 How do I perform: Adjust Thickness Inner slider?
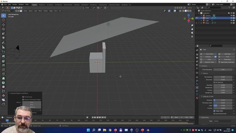point(223,106)
